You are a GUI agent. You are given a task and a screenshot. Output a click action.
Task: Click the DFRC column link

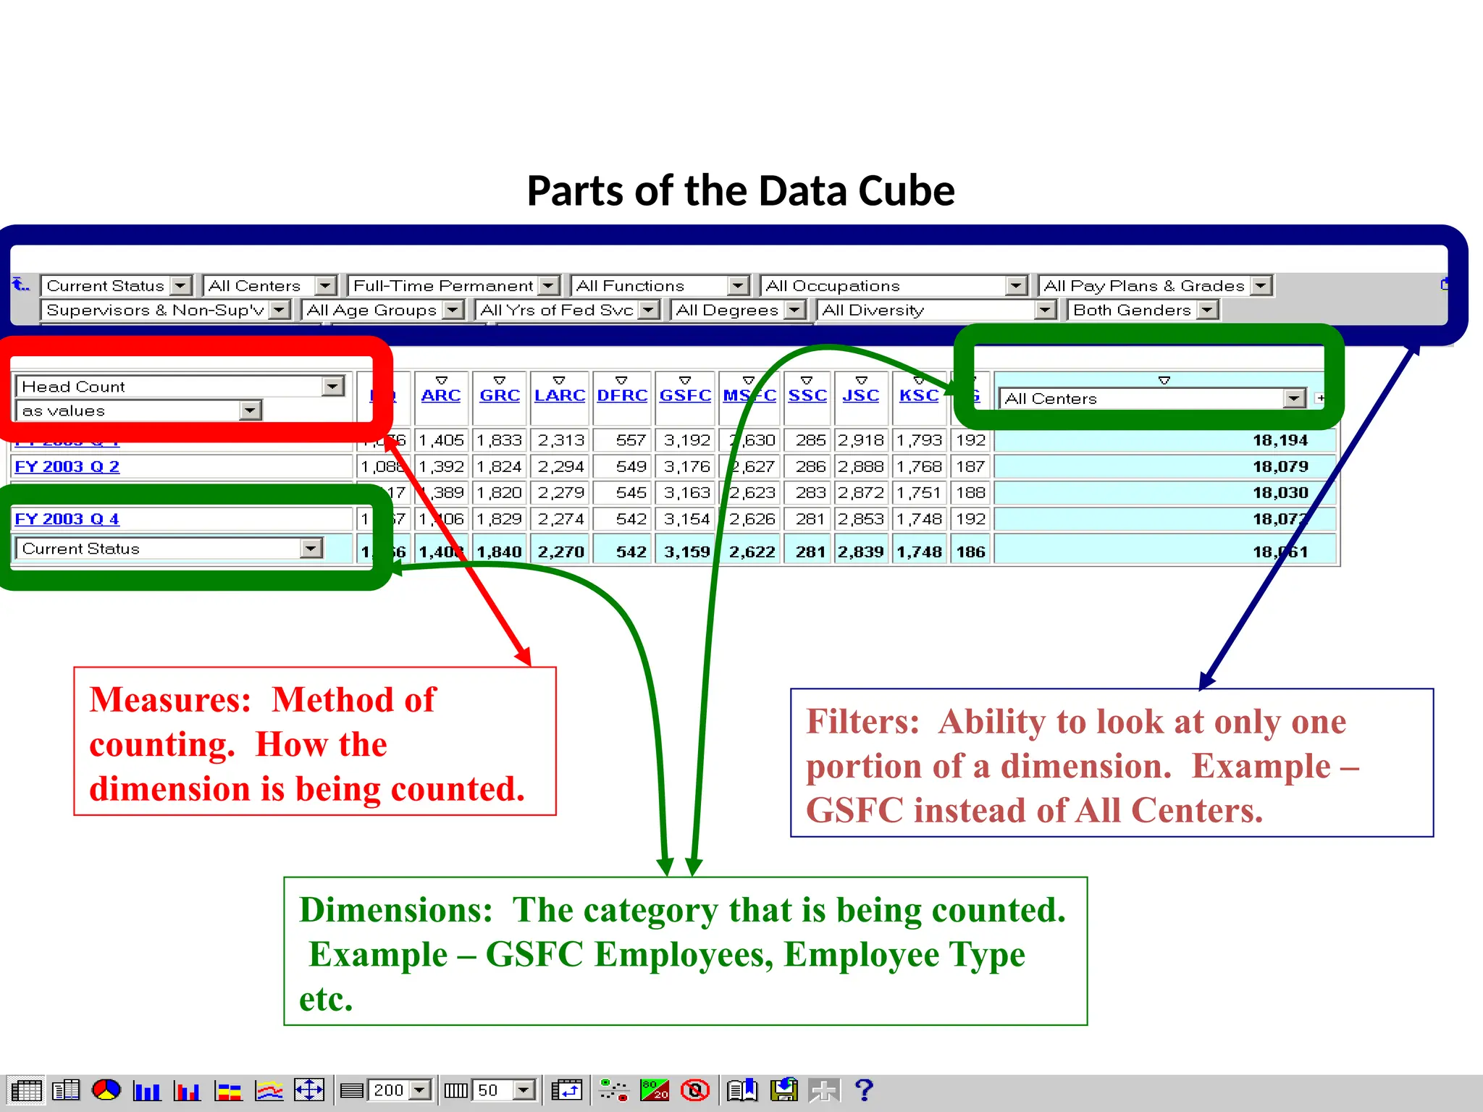pyautogui.click(x=623, y=395)
